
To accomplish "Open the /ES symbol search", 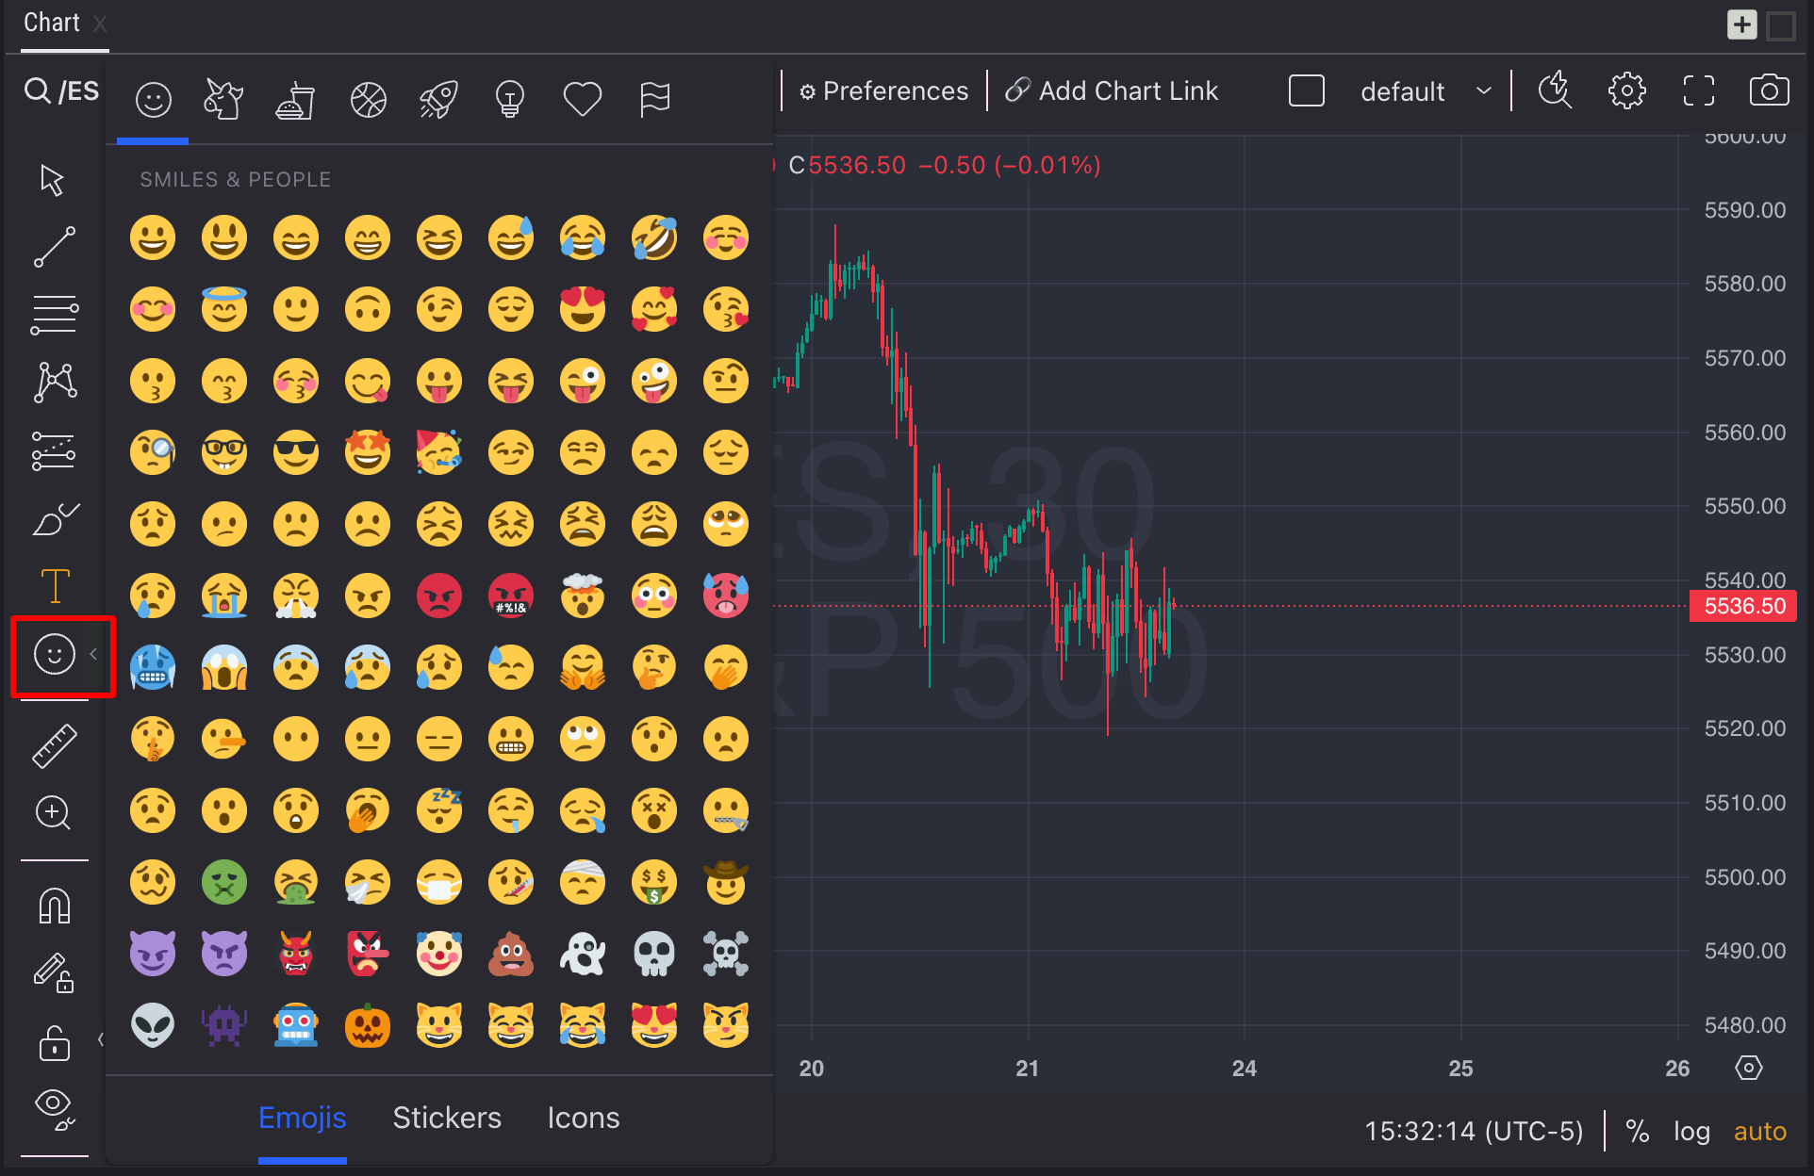I will (62, 91).
